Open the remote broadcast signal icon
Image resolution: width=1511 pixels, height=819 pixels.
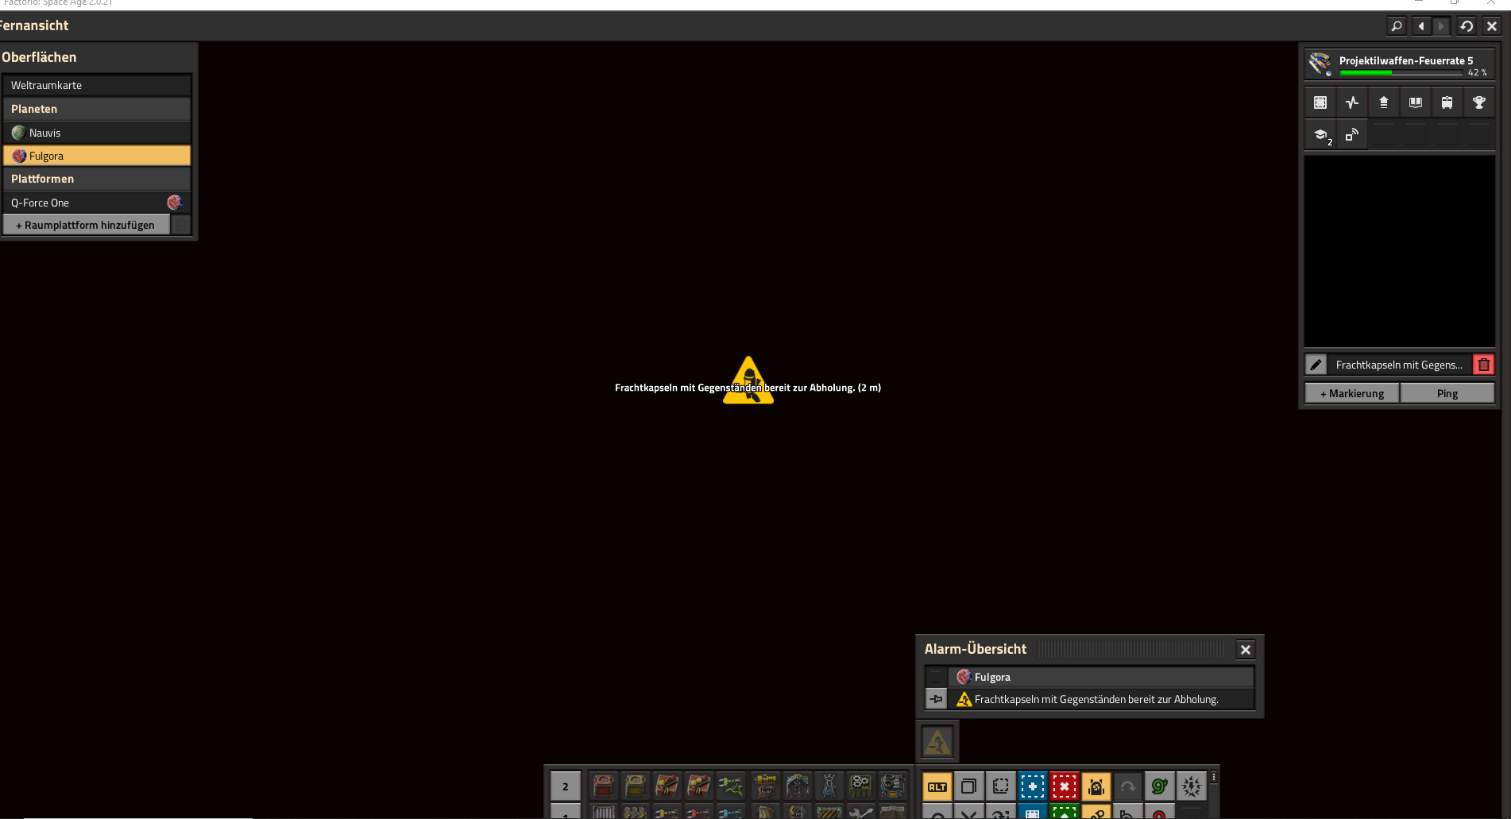(x=1352, y=135)
